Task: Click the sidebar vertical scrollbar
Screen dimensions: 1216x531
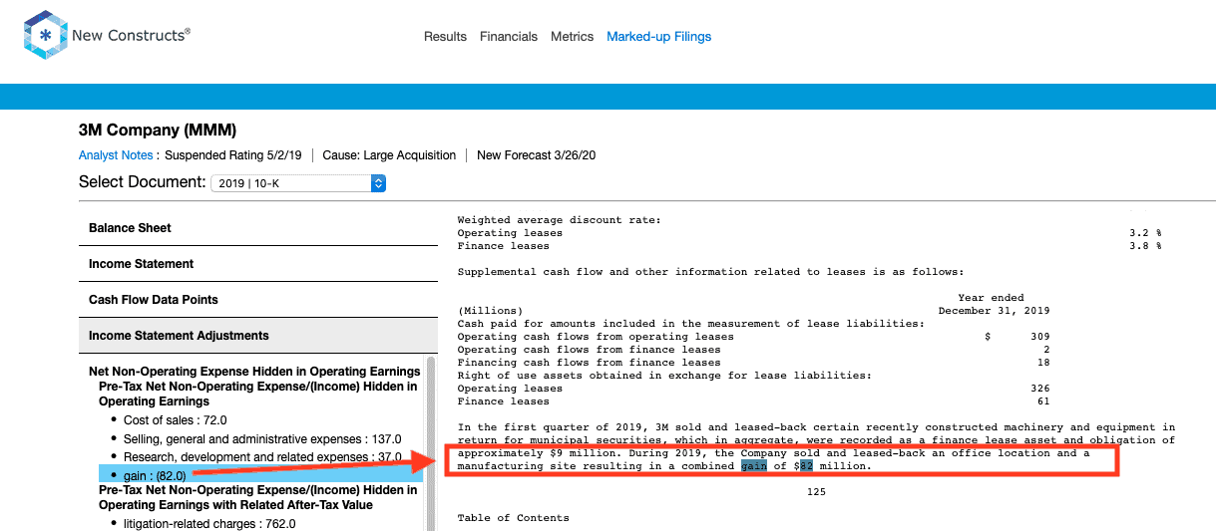Action: click(x=431, y=443)
